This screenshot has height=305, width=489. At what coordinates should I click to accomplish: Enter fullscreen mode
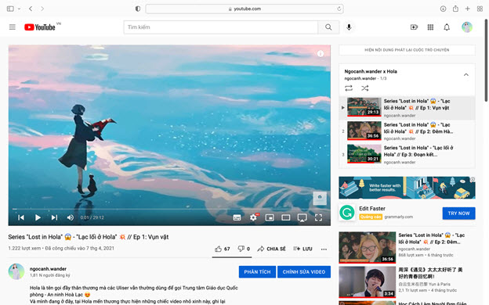point(318,217)
